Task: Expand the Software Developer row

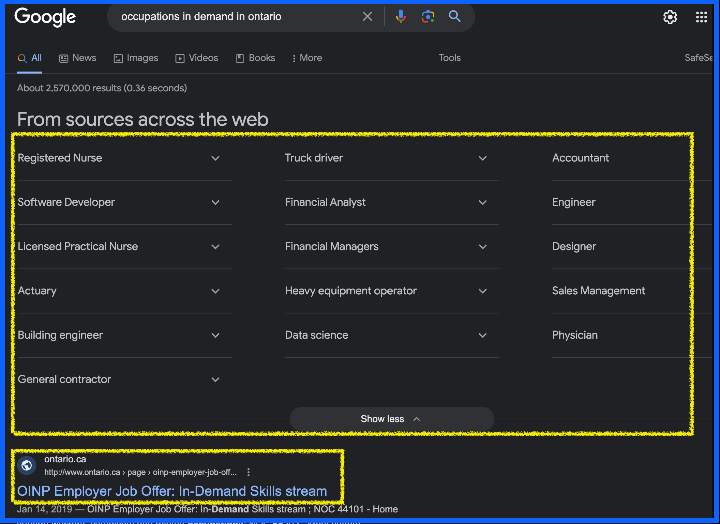Action: [215, 202]
